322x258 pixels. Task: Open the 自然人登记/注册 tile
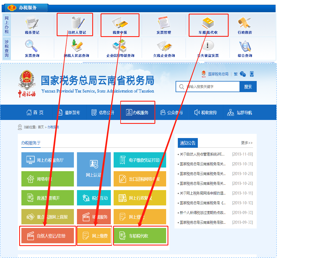[48, 235]
